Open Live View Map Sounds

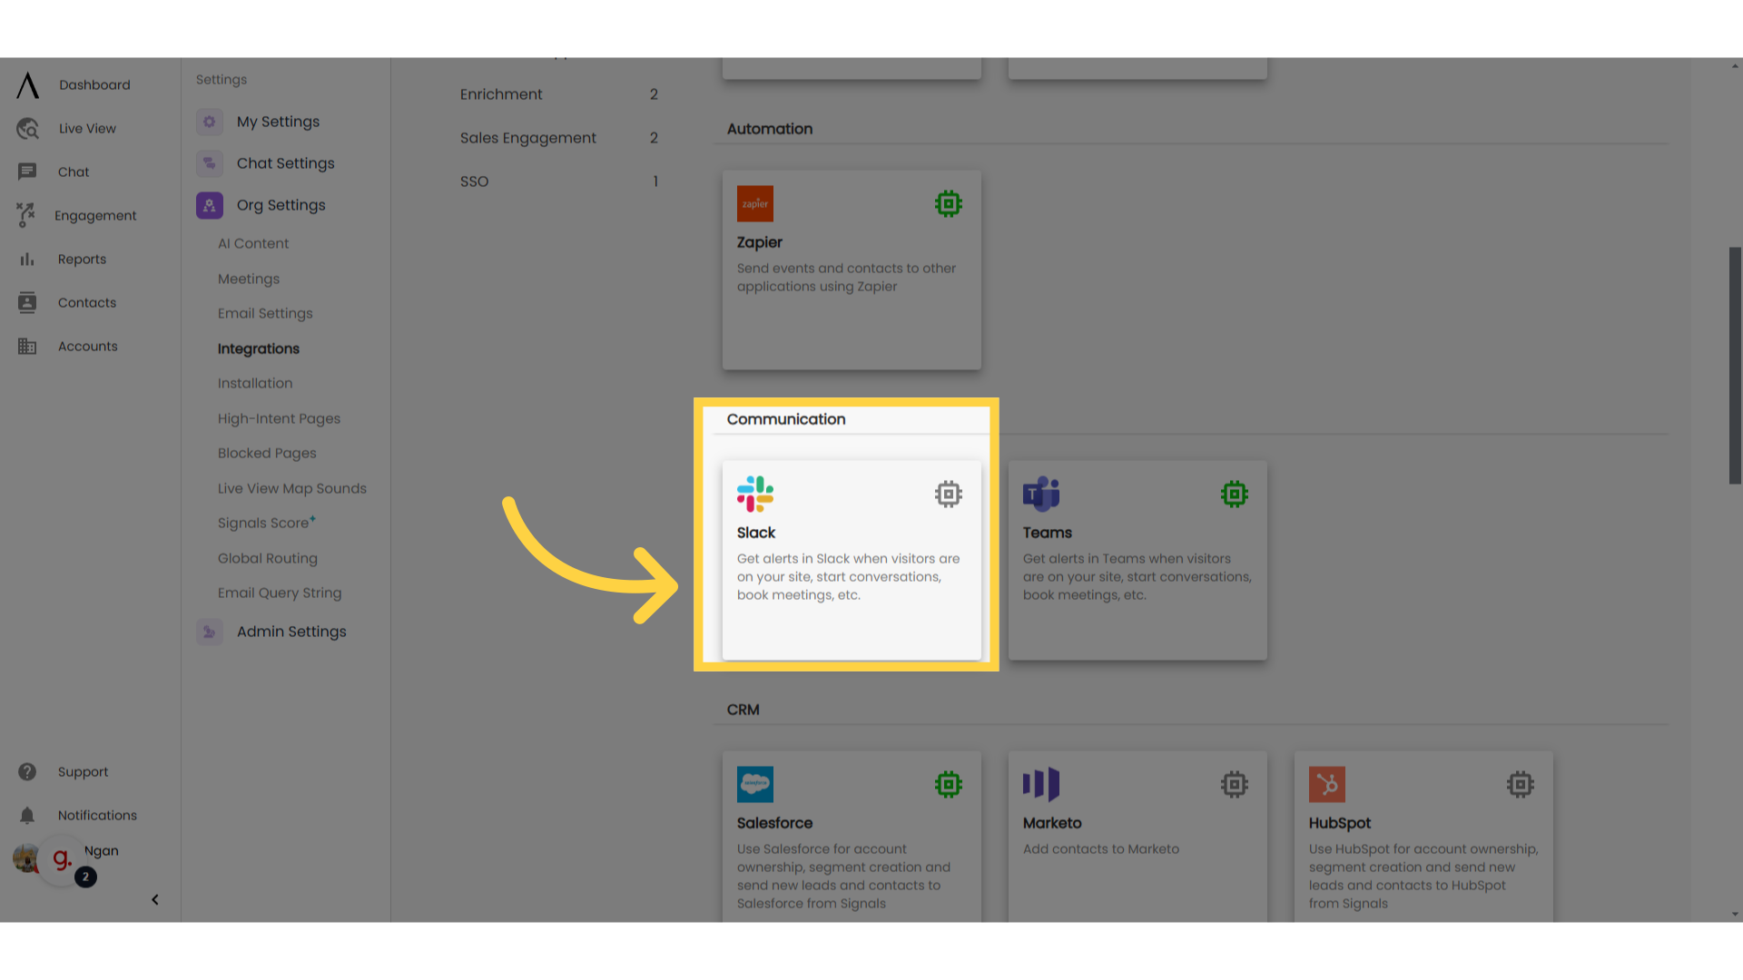292,489
